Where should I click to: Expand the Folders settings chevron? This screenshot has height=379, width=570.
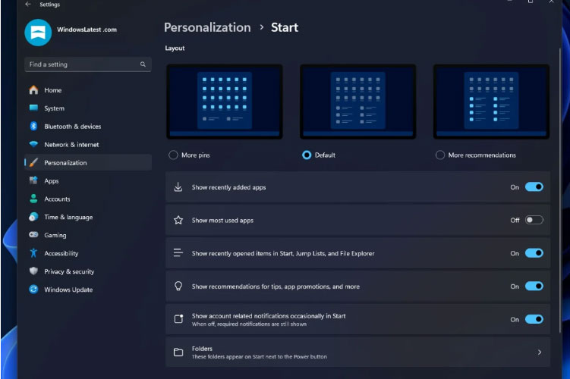(x=540, y=352)
